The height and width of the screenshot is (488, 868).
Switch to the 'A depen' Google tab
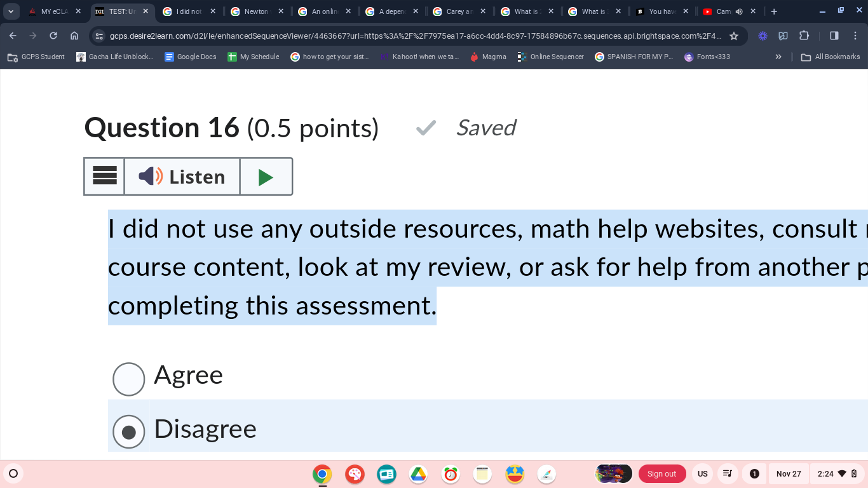click(392, 11)
